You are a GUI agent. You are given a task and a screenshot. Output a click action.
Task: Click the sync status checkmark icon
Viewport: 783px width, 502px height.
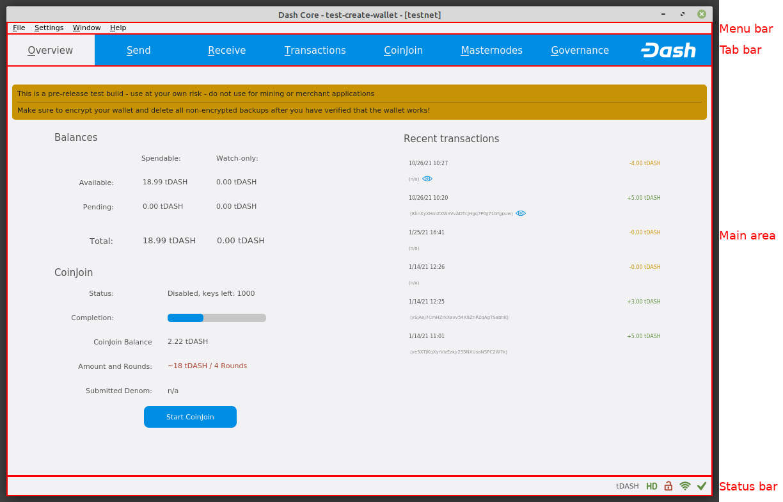(702, 486)
